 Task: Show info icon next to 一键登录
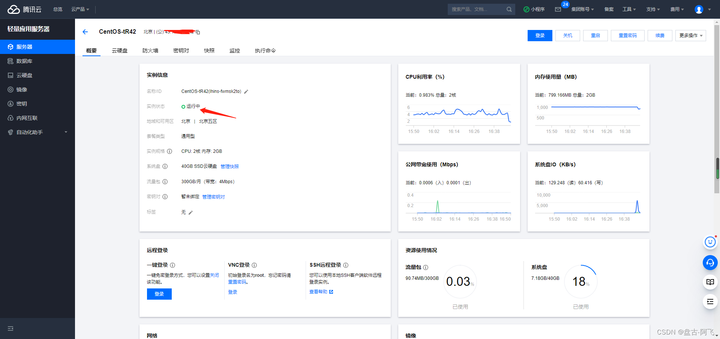tap(172, 265)
